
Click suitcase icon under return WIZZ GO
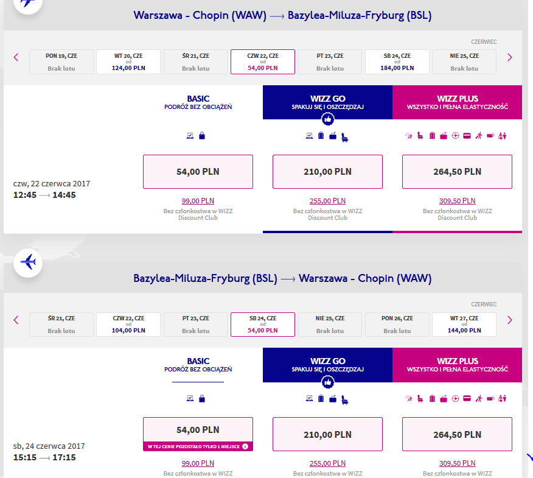pyautogui.click(x=321, y=398)
